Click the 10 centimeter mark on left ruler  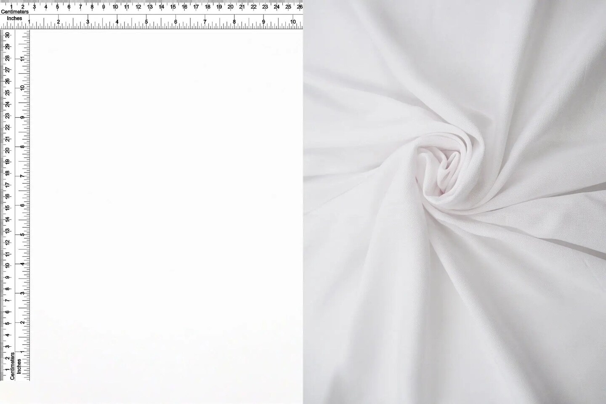point(8,266)
